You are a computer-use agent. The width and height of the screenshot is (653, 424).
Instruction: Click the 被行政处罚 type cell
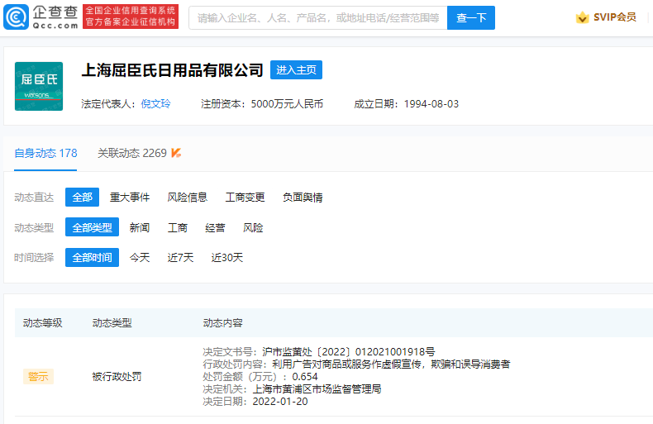click(117, 377)
